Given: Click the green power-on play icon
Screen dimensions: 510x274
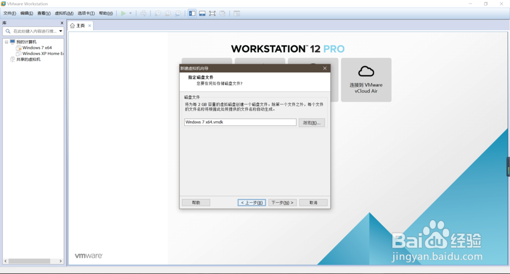Looking at the screenshot, I should tap(123, 13).
